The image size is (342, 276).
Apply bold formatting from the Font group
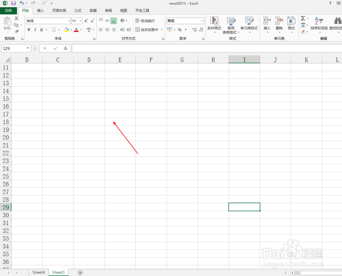pyautogui.click(x=29, y=29)
